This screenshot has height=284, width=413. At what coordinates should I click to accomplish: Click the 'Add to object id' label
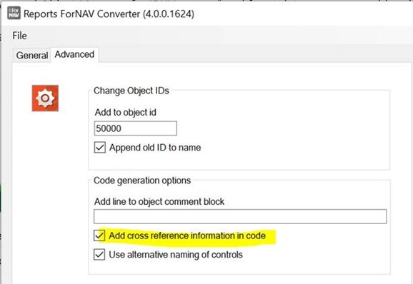[126, 112]
